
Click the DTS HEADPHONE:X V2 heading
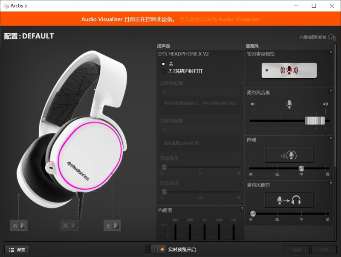(x=183, y=54)
